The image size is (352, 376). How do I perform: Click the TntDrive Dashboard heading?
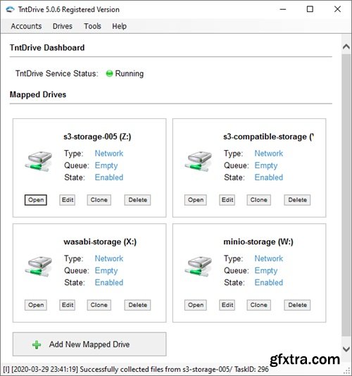(47, 48)
